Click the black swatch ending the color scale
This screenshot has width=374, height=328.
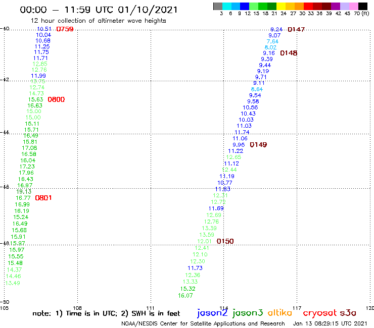coord(362,6)
